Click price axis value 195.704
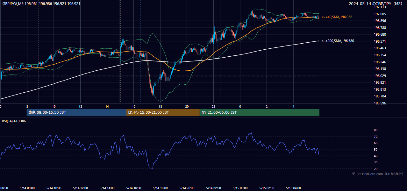 (x=380, y=96)
